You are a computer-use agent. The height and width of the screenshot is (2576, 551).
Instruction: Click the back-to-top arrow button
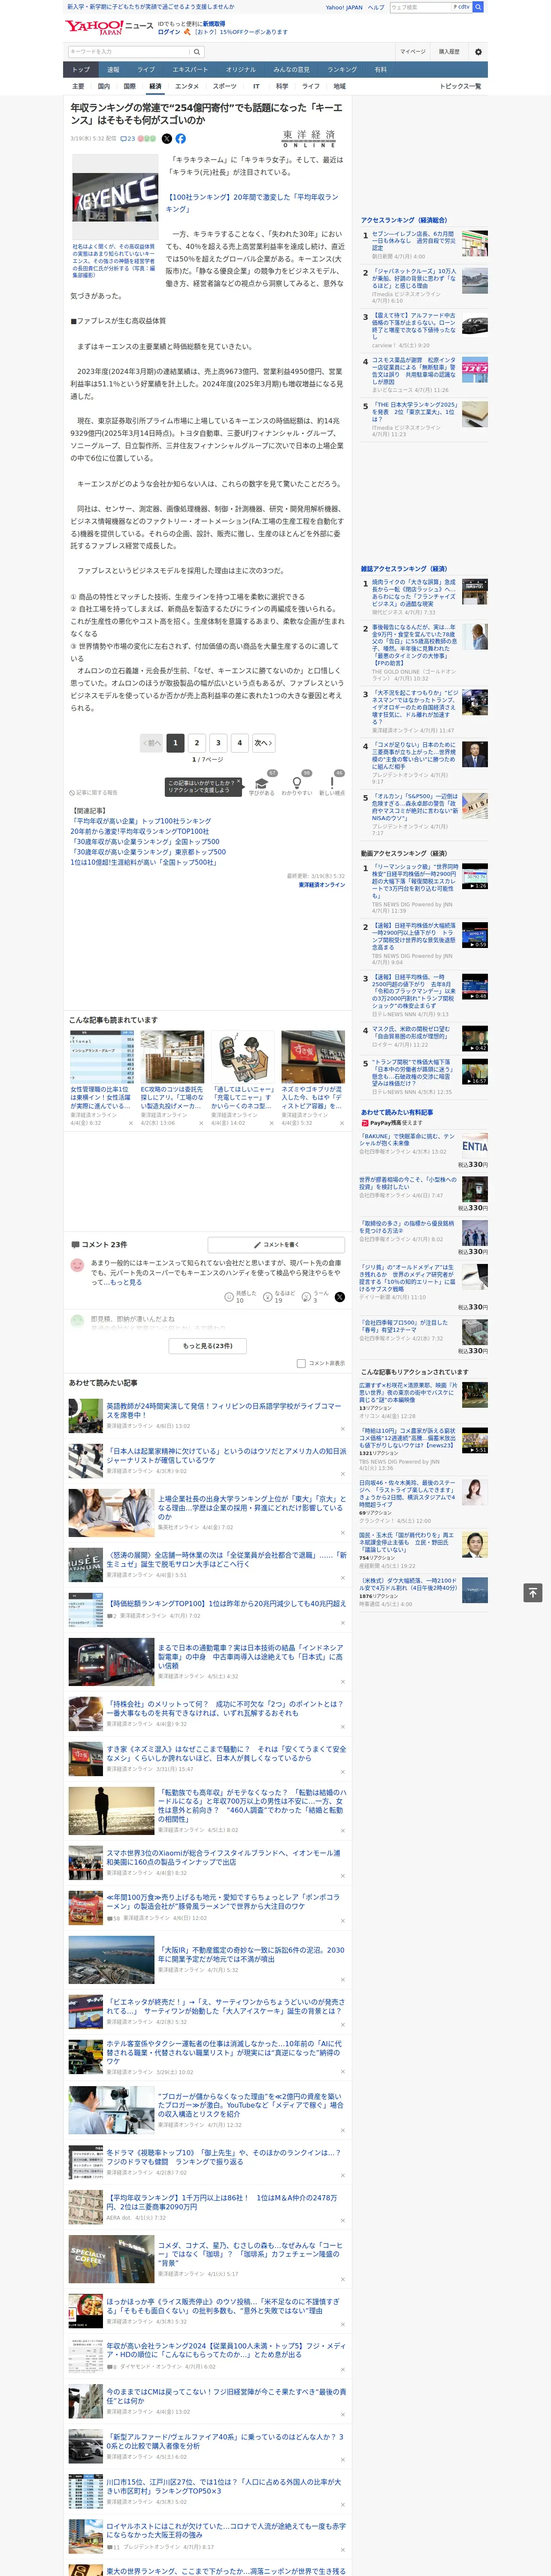click(533, 1592)
